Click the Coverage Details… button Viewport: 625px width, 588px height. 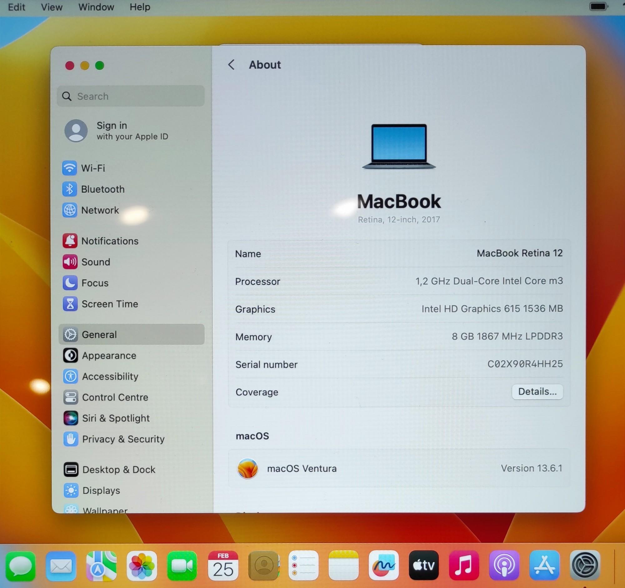(537, 392)
